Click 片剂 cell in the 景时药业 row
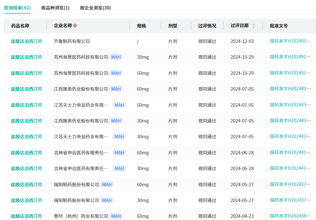 tap(173, 216)
